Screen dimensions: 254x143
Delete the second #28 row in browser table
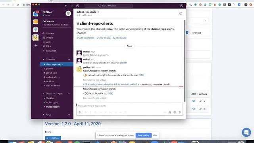[x=204, y=109]
